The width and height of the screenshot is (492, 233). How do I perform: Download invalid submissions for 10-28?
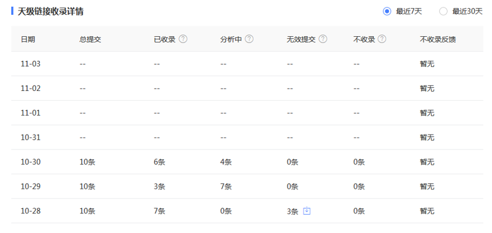307,211
